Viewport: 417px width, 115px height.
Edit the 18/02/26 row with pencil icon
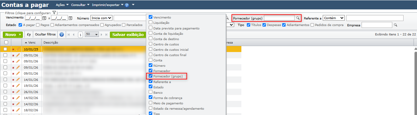click(x=18, y=110)
